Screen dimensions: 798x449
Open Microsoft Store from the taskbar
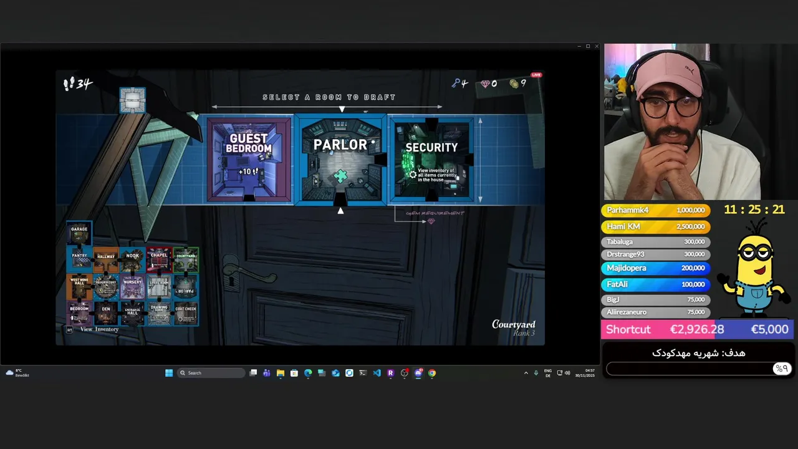[294, 373]
